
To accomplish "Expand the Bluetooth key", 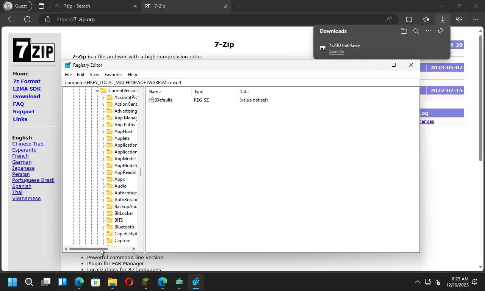I will (x=103, y=227).
